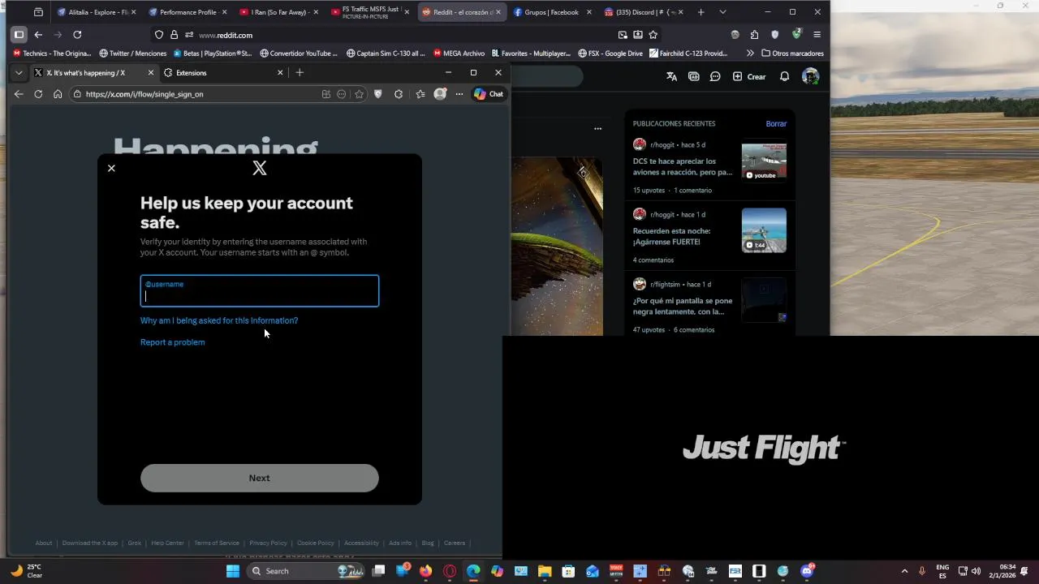Screen dimensions: 1039x584
Task: Switch to the Alitalia - Explore Firefox tab
Action: 96,12
